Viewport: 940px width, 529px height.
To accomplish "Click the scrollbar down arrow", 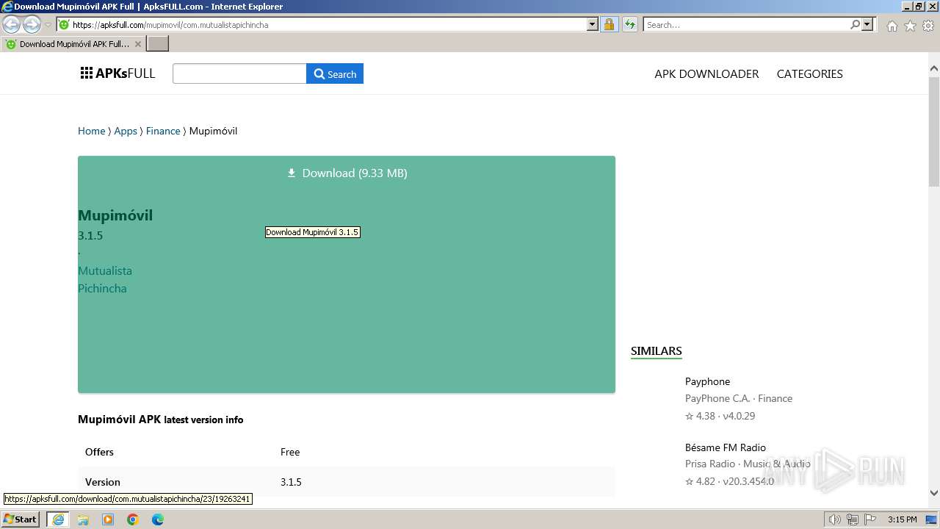I will [x=933, y=492].
